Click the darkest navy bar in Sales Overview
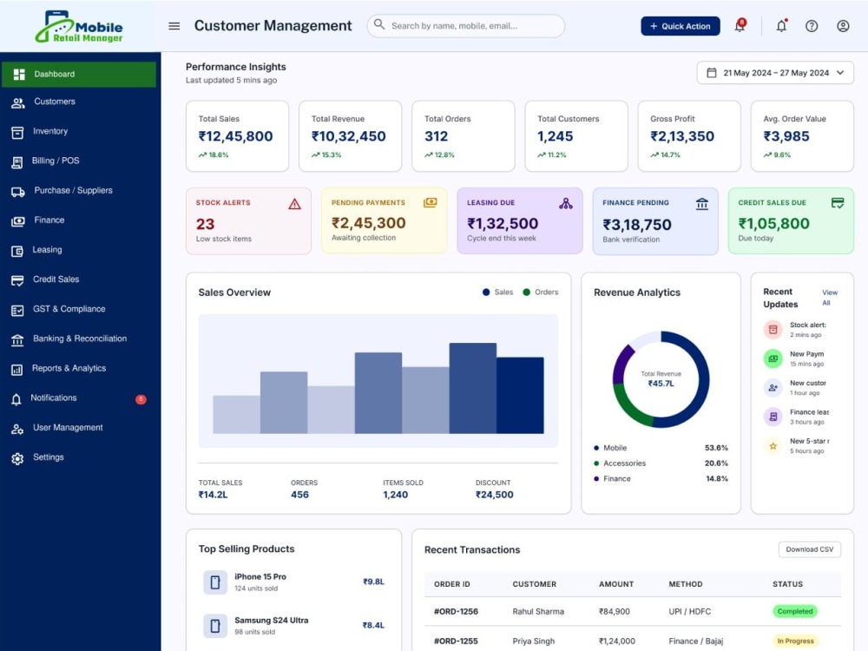Image resolution: width=868 pixels, height=651 pixels. tap(520, 395)
